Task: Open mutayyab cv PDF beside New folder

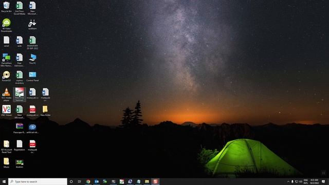Action: [x=32, y=111]
